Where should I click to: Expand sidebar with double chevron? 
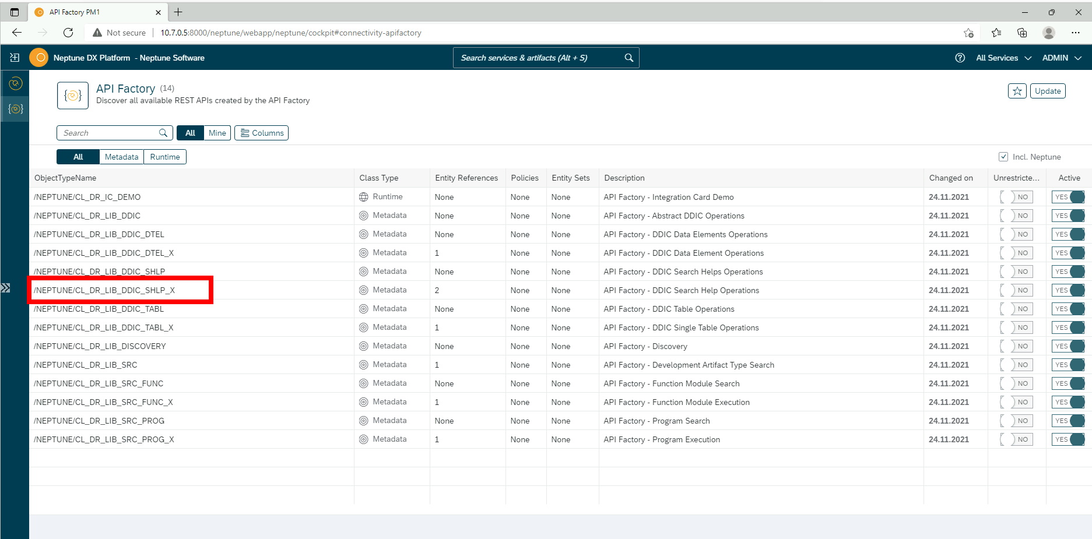click(x=5, y=288)
